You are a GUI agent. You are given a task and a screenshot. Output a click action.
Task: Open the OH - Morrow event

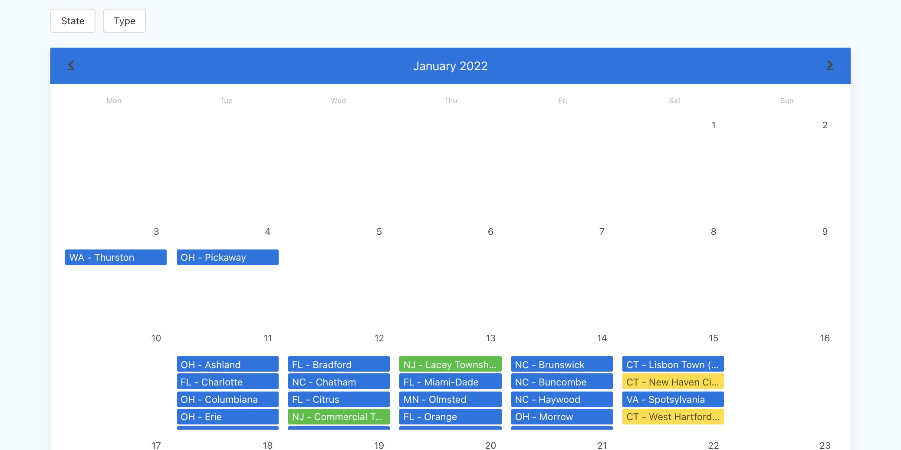[x=562, y=417]
